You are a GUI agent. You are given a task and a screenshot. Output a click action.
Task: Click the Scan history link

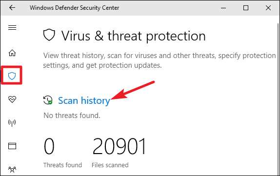[x=84, y=100]
